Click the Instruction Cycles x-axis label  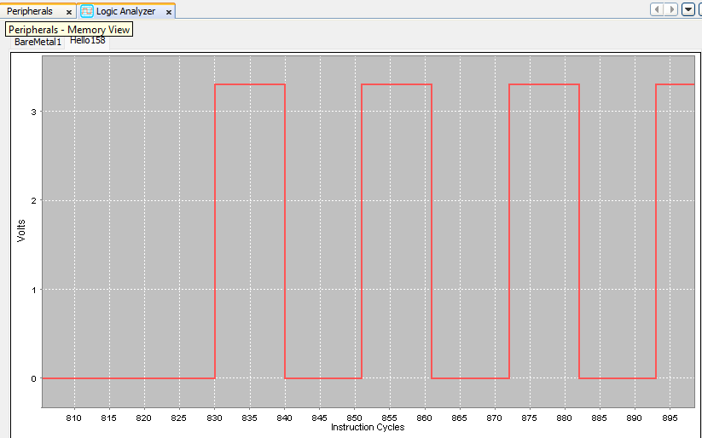[x=368, y=427]
